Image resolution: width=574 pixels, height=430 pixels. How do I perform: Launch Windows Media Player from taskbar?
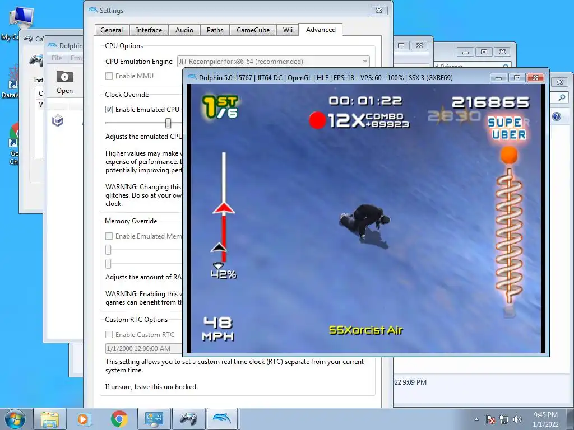[83, 419]
